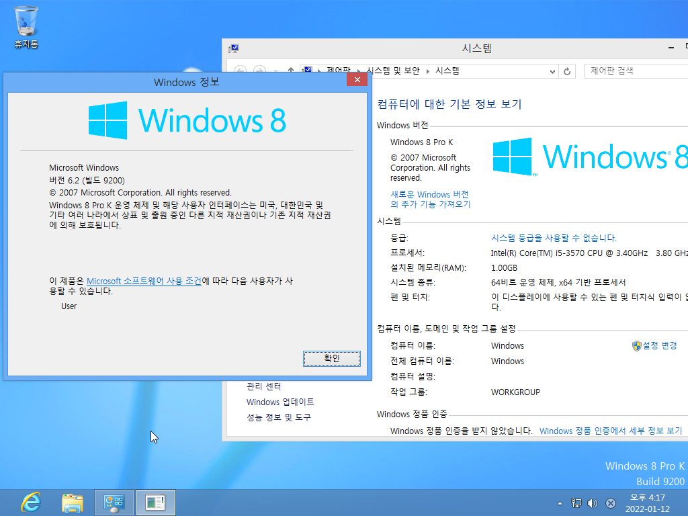Click the Up arrow in System window
Viewport: 688px width, 516px height.
(290, 71)
